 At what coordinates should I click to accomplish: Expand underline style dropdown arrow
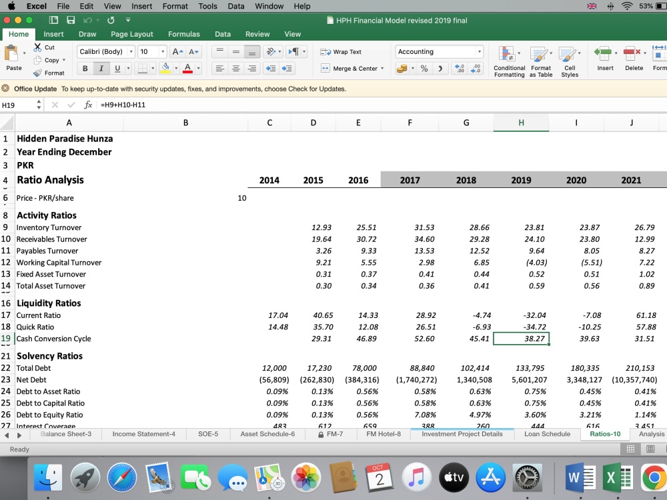128,68
